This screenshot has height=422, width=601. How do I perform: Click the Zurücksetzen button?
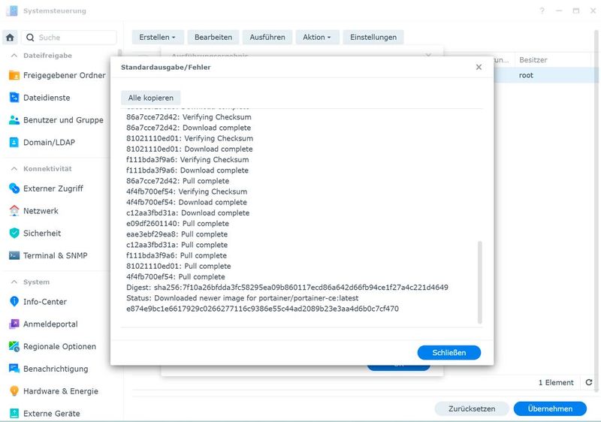click(472, 408)
